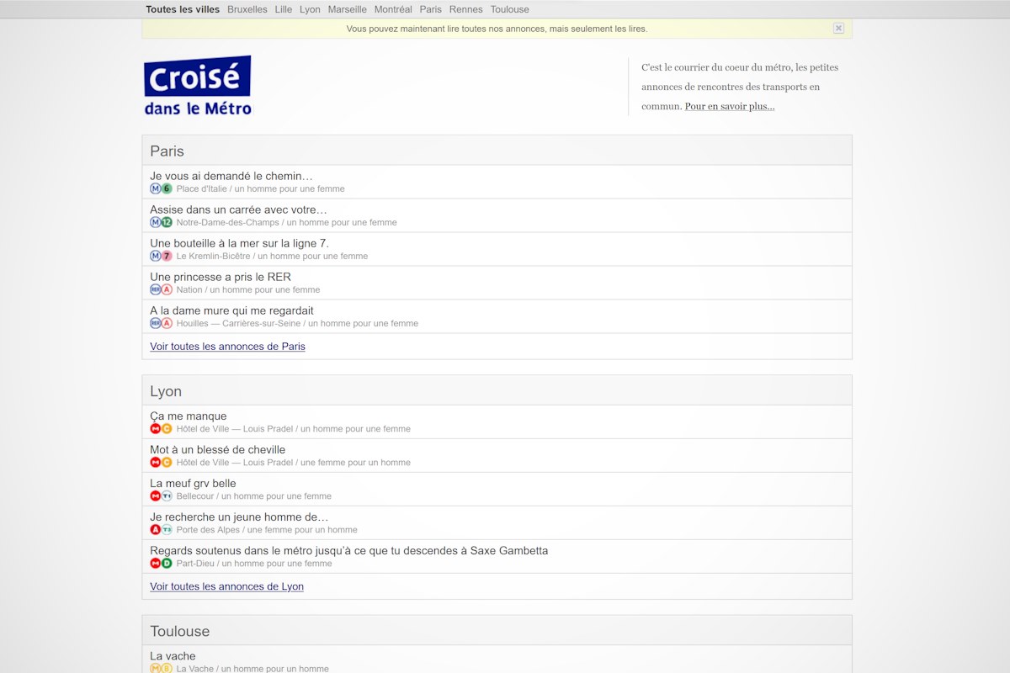Click the green line D icon near Part-Dieu
This screenshot has height=673, width=1010.
[167, 563]
